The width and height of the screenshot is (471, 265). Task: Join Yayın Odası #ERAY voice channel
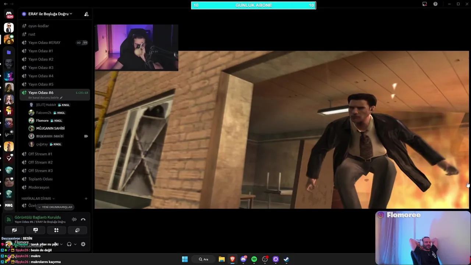[x=55, y=43]
